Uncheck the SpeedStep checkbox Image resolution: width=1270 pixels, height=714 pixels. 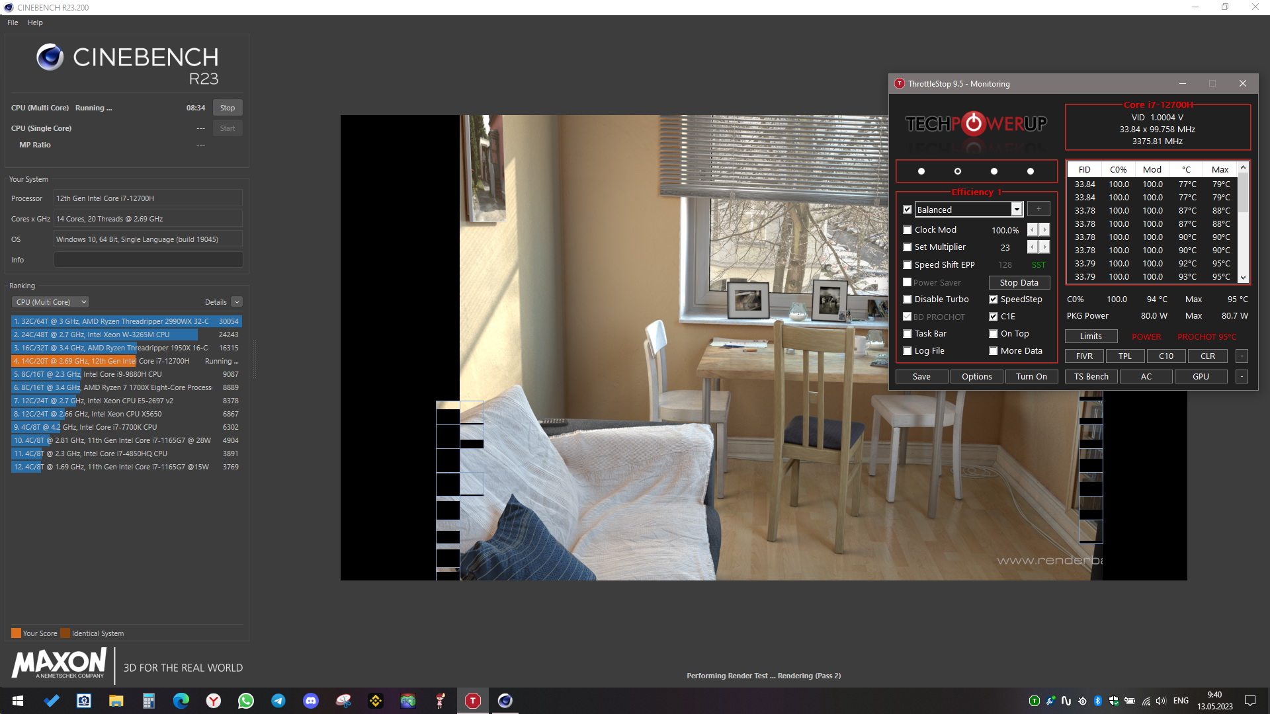point(994,299)
